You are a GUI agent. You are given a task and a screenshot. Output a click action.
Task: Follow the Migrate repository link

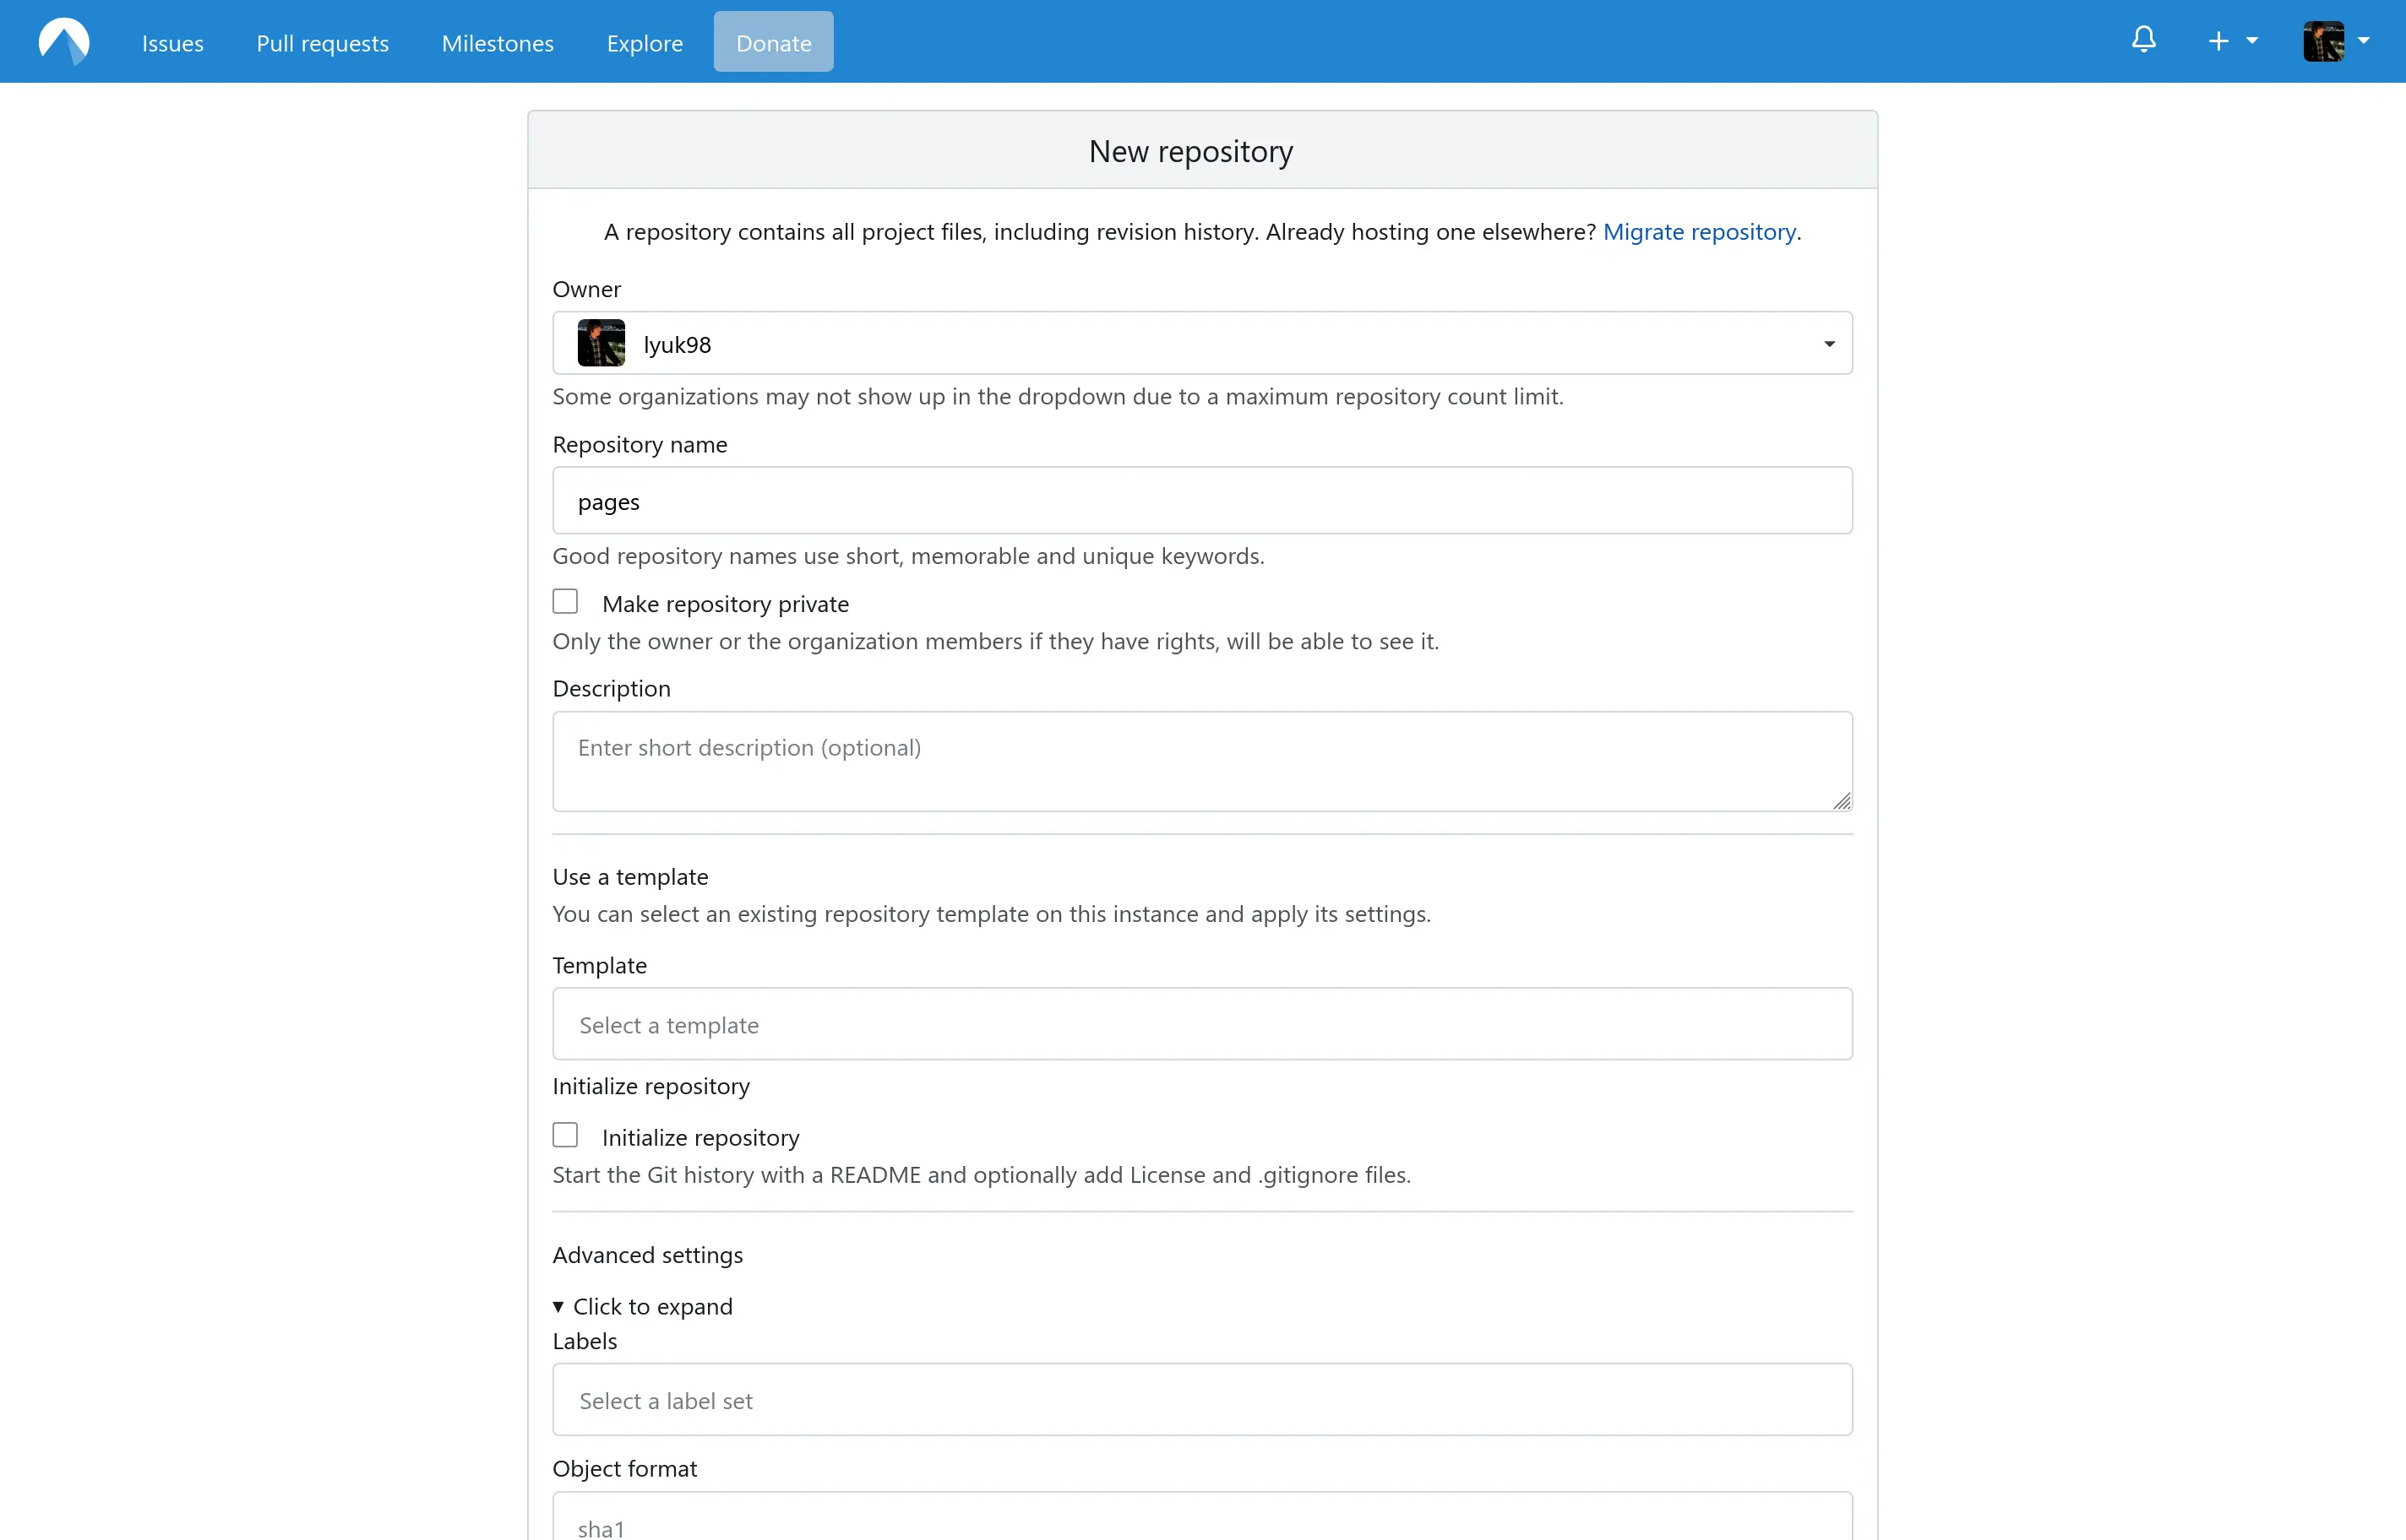tap(1699, 232)
